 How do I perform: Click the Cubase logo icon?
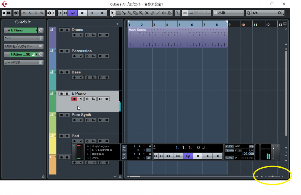click(4, 4)
